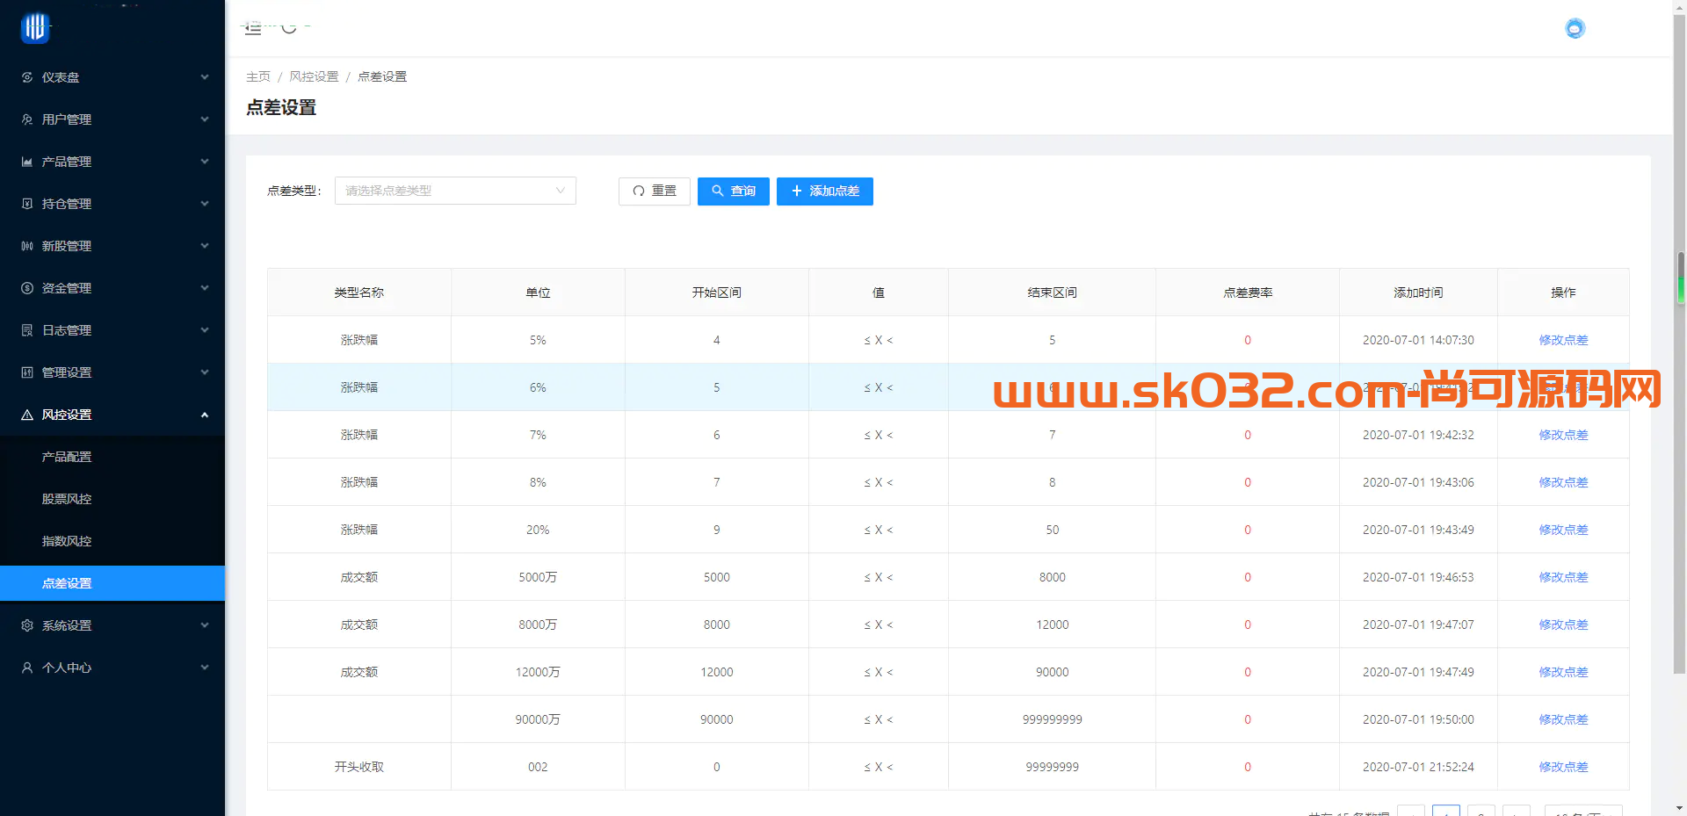Click 修改点差 for the 7% row

(x=1563, y=435)
